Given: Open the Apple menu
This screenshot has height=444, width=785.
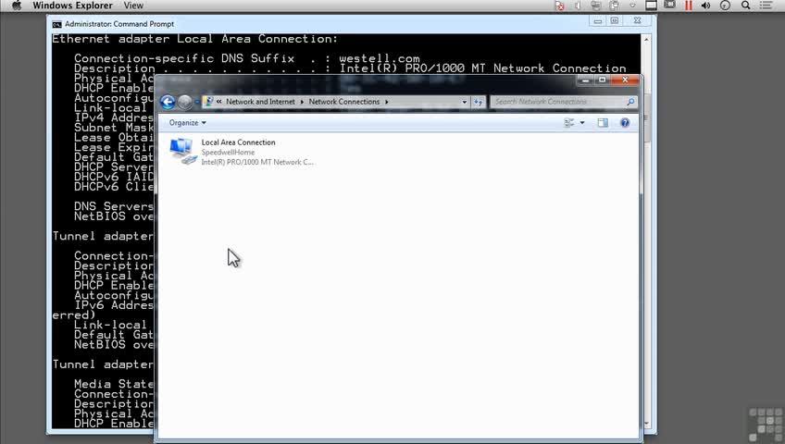Looking at the screenshot, I should [x=17, y=6].
